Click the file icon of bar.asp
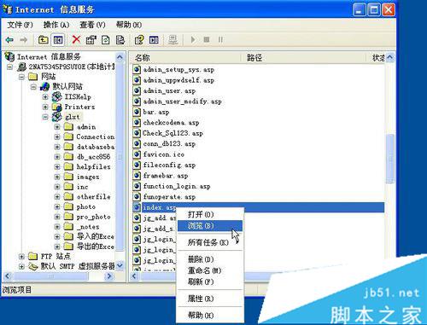The width and height of the screenshot is (427, 325). pyautogui.click(x=137, y=112)
